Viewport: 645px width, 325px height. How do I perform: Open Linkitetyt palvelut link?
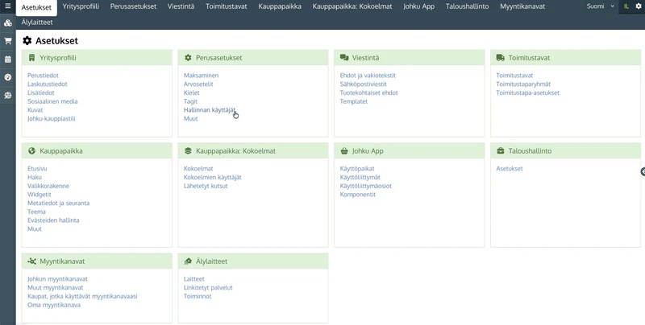click(208, 288)
